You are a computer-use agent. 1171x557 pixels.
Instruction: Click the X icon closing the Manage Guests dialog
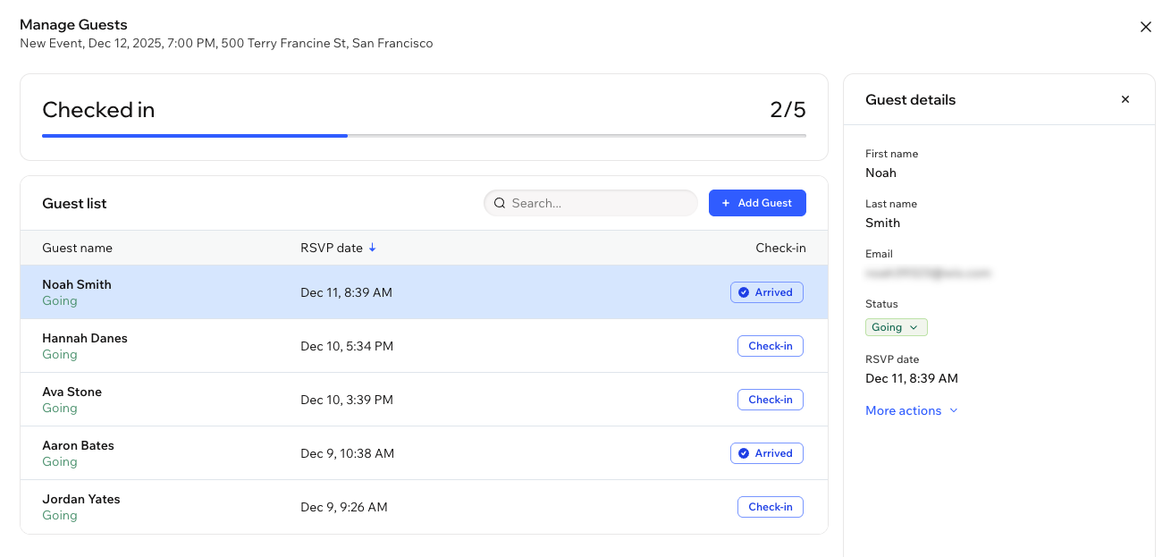click(x=1146, y=27)
